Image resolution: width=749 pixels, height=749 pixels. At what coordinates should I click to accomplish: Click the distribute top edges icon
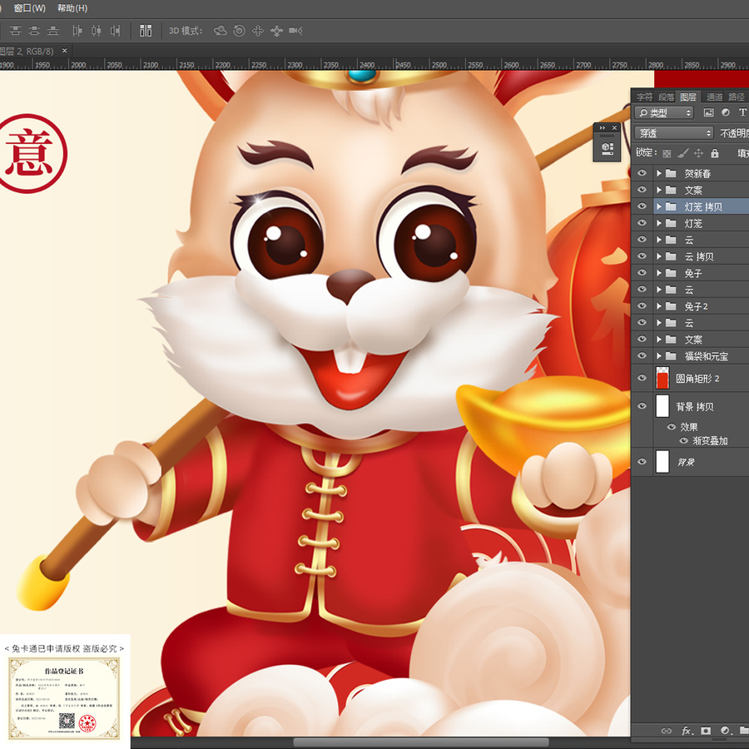click(x=15, y=31)
